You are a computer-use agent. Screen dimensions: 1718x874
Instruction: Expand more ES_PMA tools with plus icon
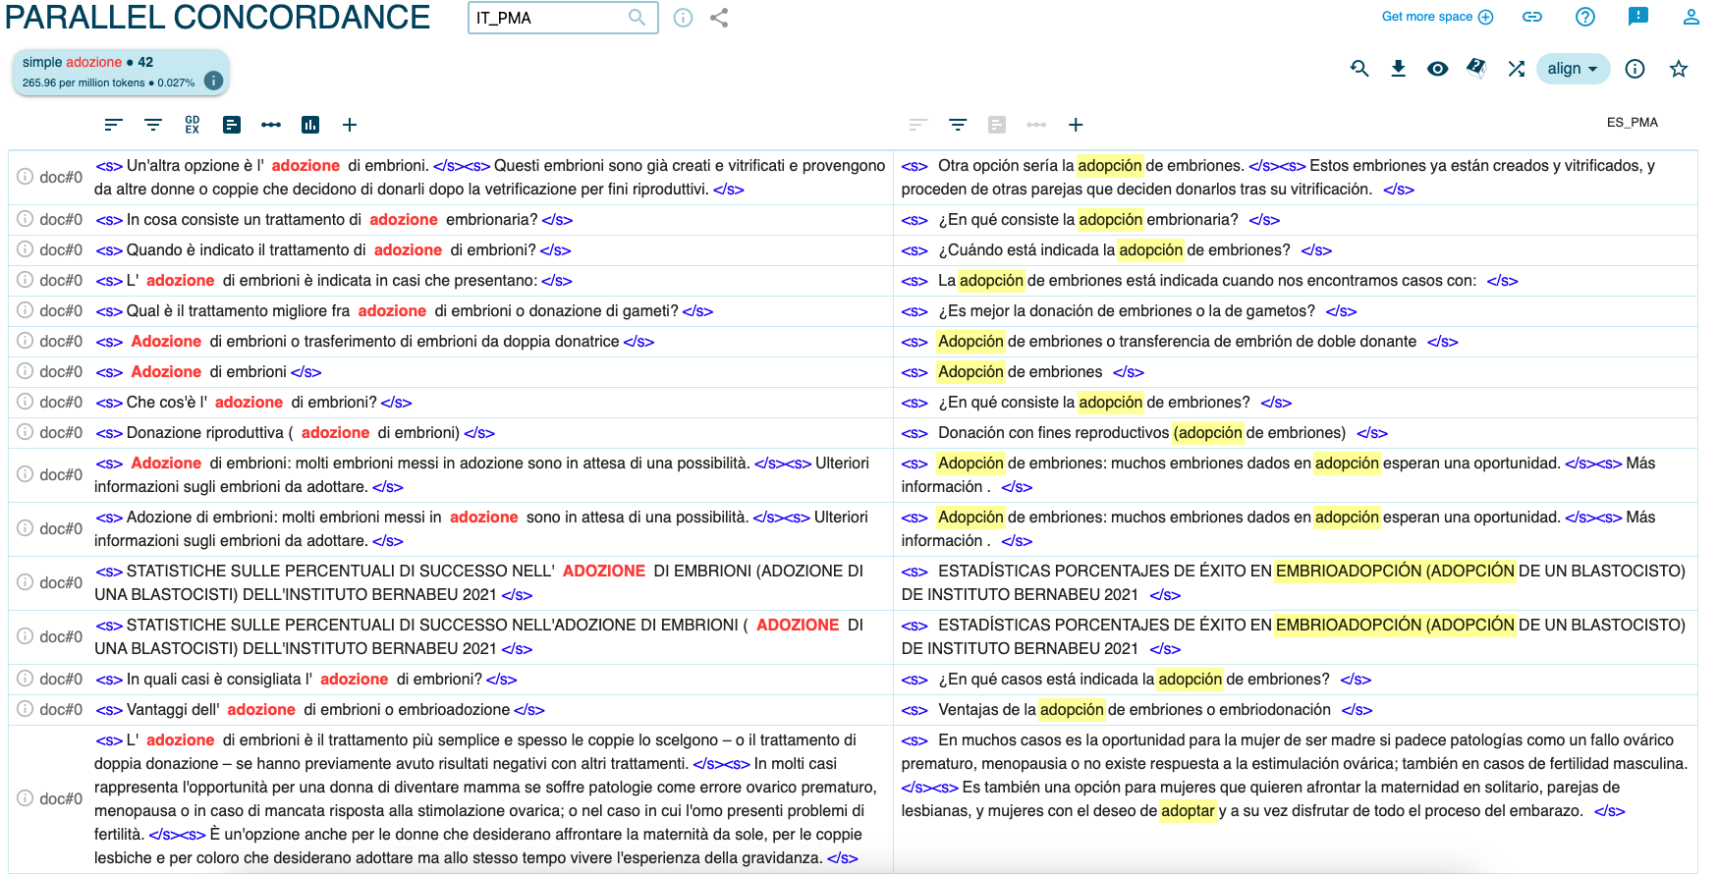[x=1076, y=125]
